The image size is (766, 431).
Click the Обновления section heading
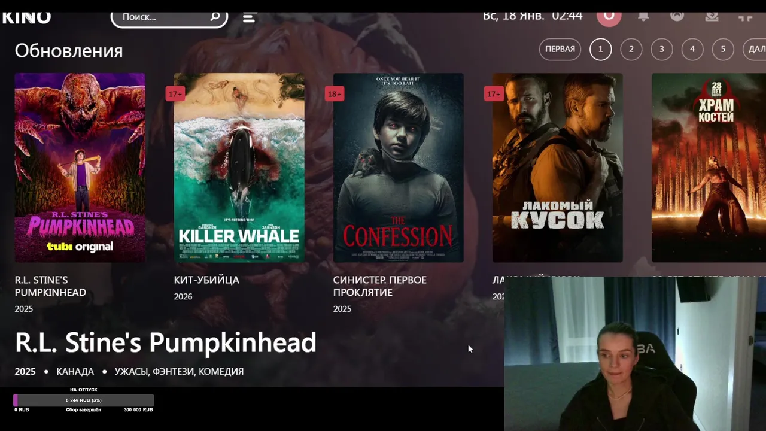tap(69, 51)
